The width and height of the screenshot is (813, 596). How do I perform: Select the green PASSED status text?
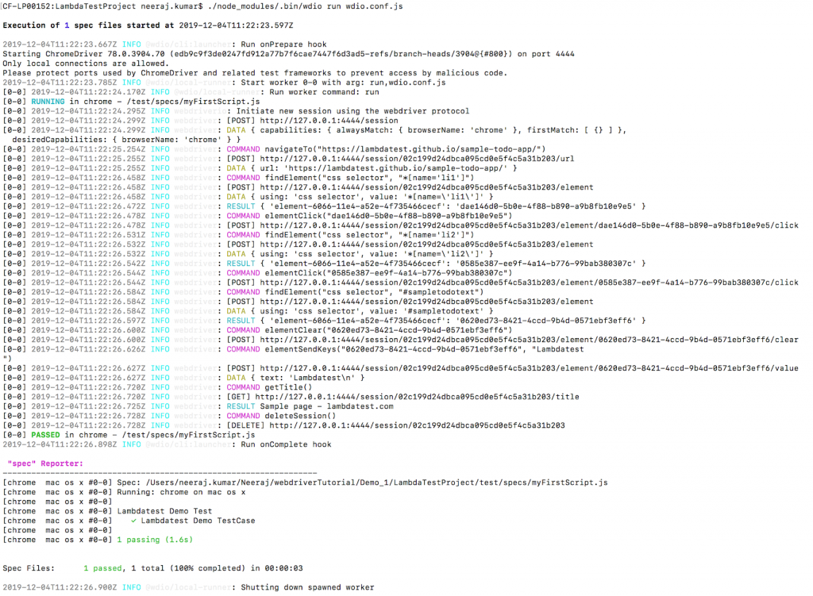click(x=45, y=435)
